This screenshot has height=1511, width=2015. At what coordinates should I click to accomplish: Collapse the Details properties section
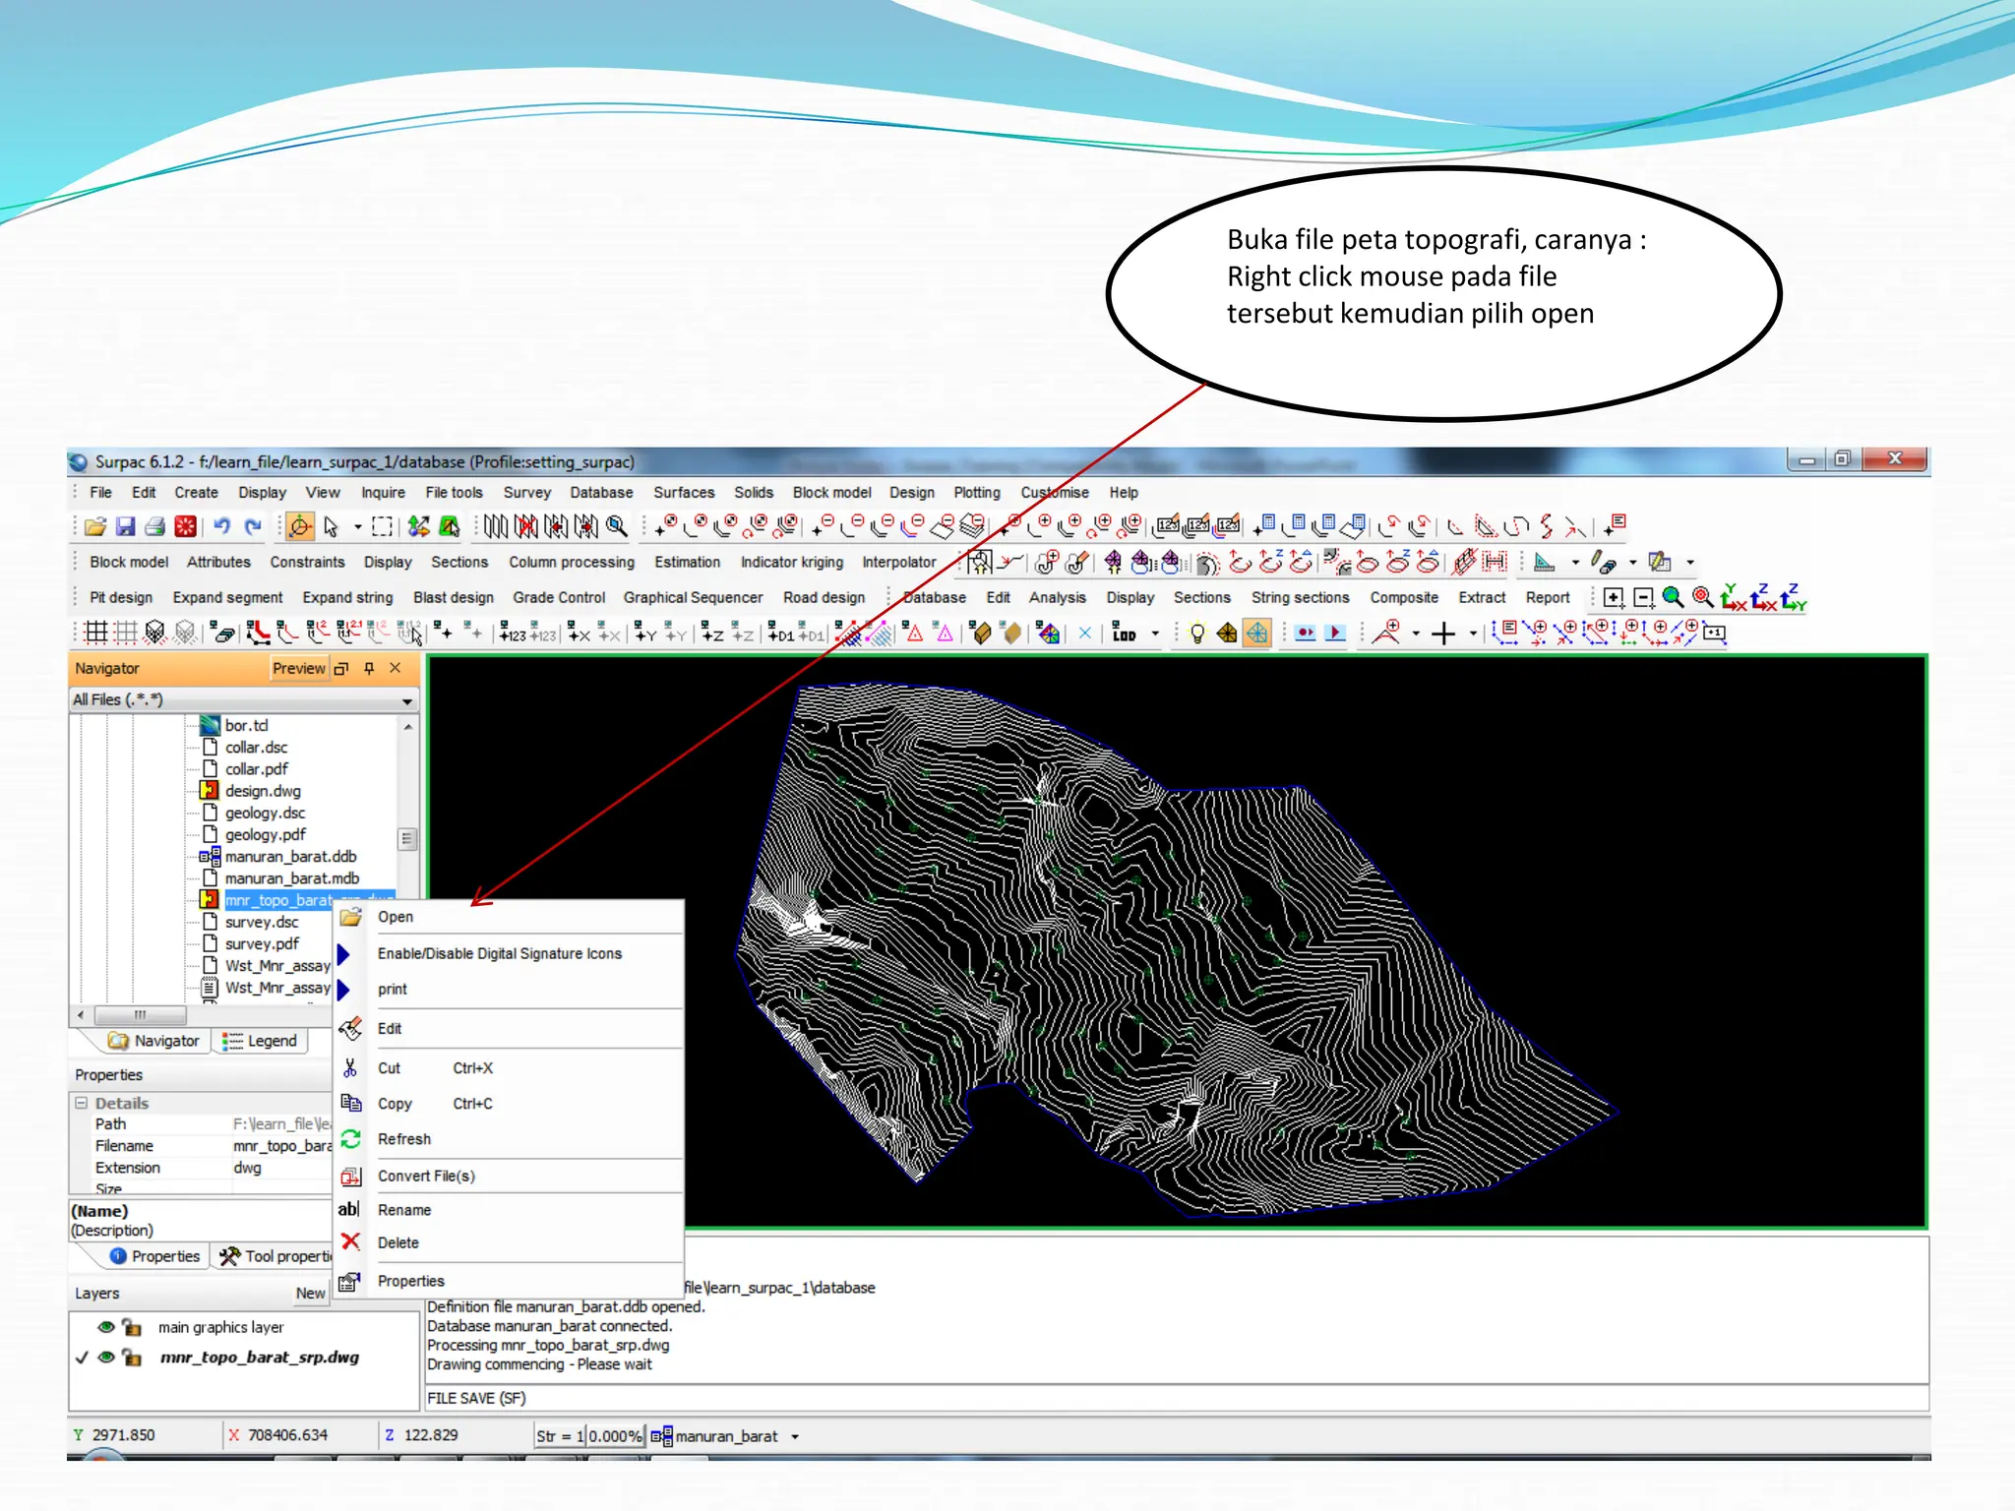[x=82, y=1103]
